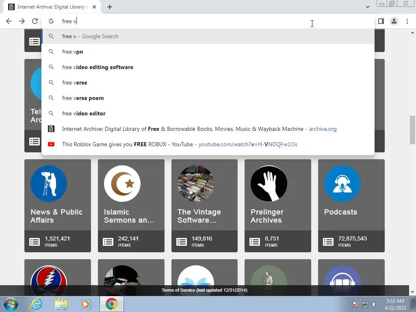416x312 pixels.
Task: Click the Action Center flag tray icon
Action: tap(355, 304)
